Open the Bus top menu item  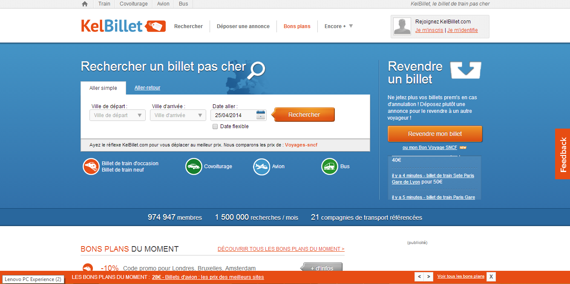(x=183, y=4)
